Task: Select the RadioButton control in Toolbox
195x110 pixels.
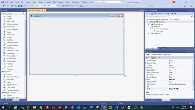Action: [x=12, y=58]
